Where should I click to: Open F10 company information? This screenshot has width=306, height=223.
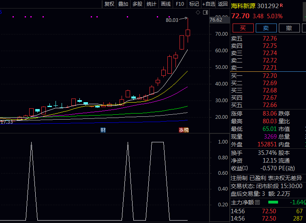(180, 4)
